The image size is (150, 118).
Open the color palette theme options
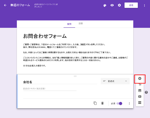coord(105,5)
